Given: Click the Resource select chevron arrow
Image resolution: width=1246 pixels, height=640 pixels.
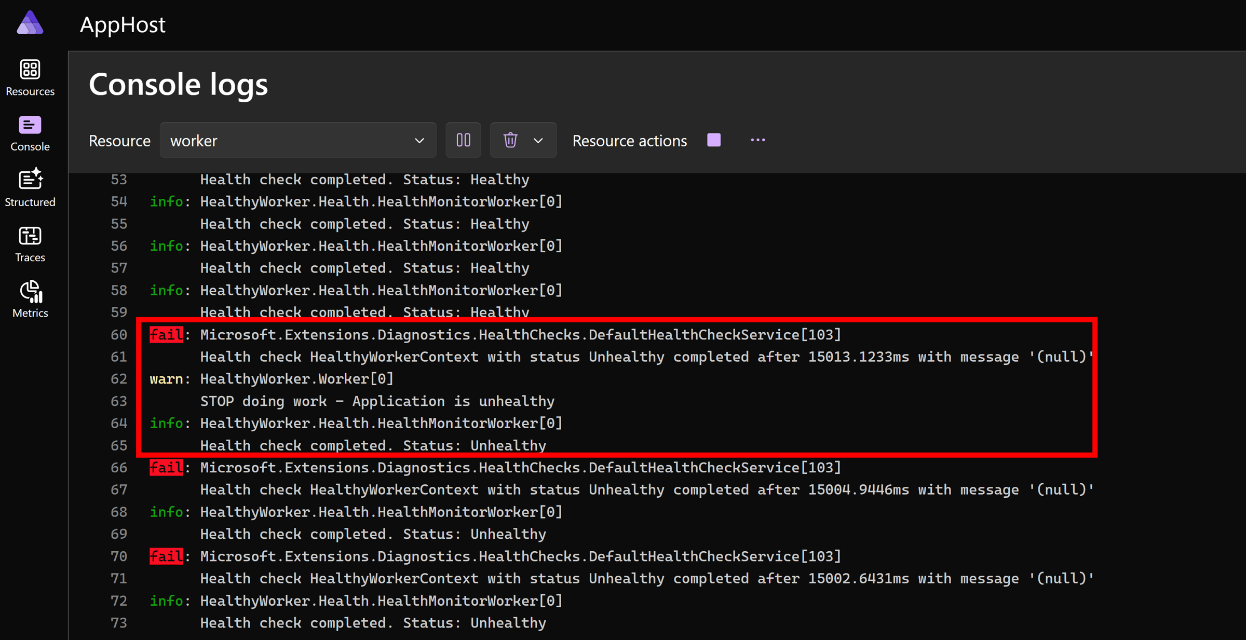Looking at the screenshot, I should click(419, 141).
